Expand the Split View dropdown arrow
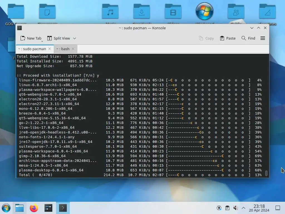The image size is (285, 214). 75,38
